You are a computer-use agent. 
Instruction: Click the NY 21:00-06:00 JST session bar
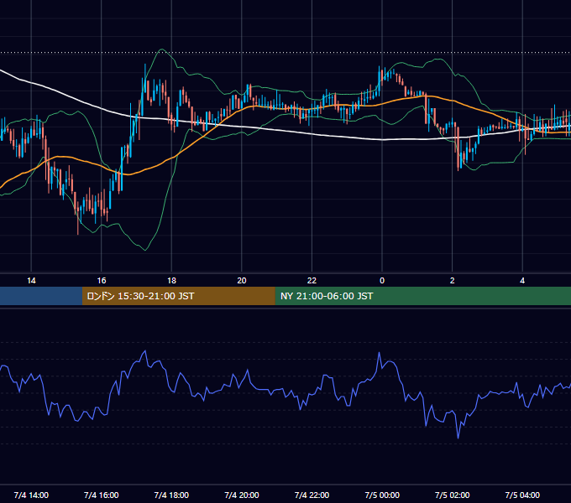click(422, 296)
